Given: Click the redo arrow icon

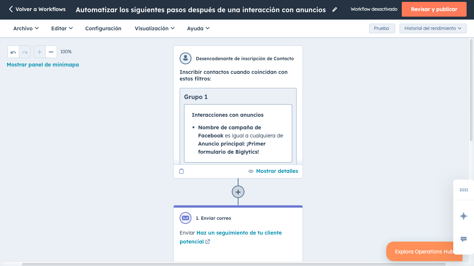Looking at the screenshot, I should 25,52.
